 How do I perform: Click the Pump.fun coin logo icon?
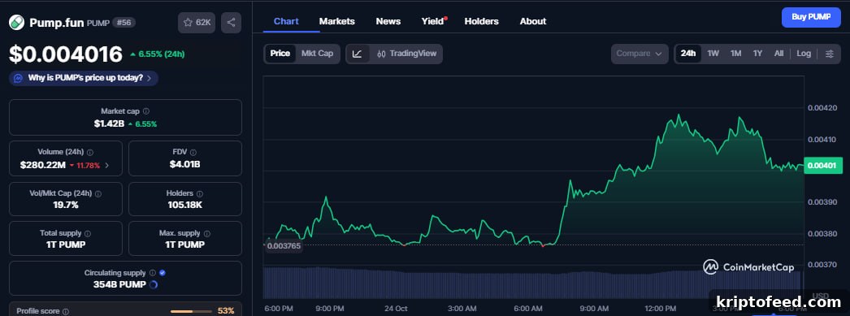[17, 22]
